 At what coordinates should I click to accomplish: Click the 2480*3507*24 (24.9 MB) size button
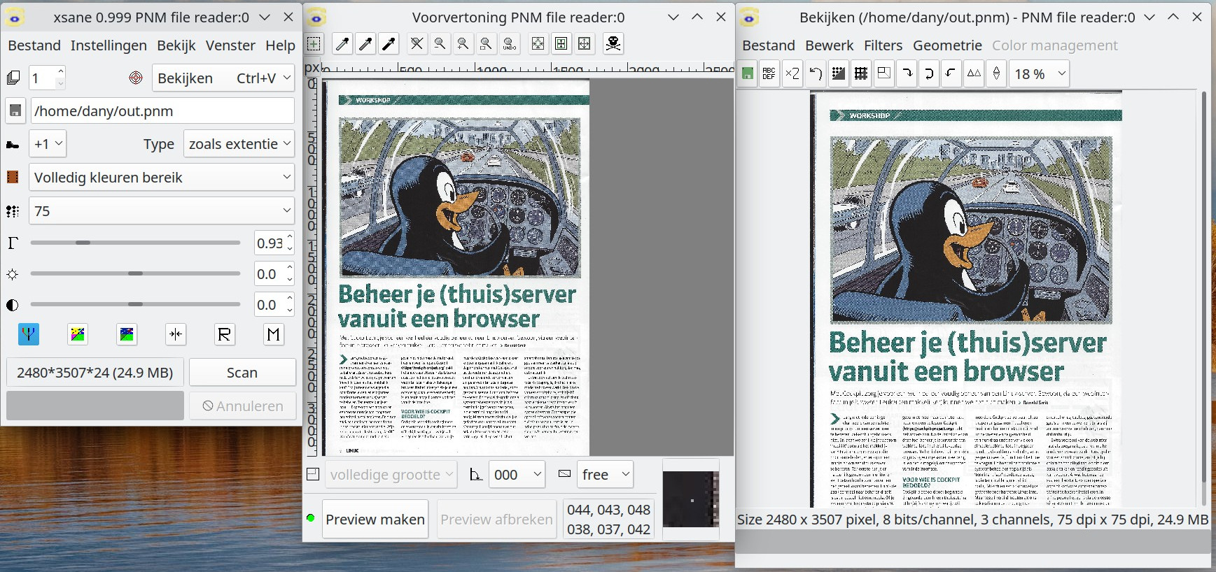95,373
